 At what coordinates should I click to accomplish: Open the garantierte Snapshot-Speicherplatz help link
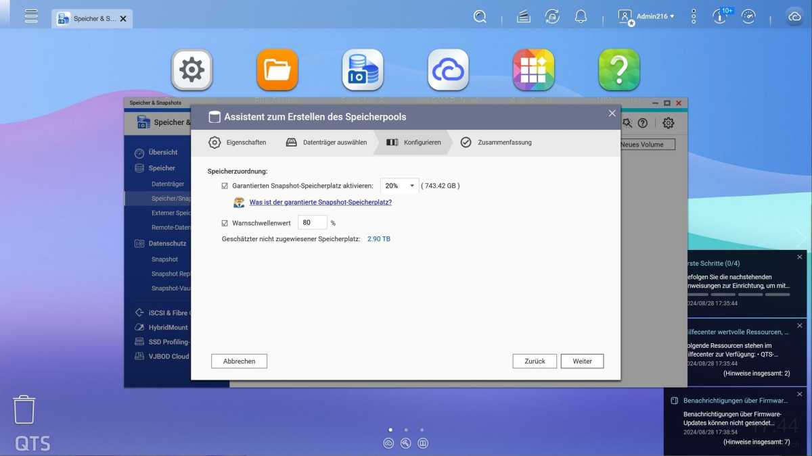[321, 202]
